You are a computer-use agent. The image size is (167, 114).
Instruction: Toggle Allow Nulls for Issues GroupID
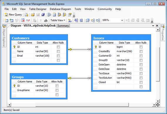click(141, 60)
